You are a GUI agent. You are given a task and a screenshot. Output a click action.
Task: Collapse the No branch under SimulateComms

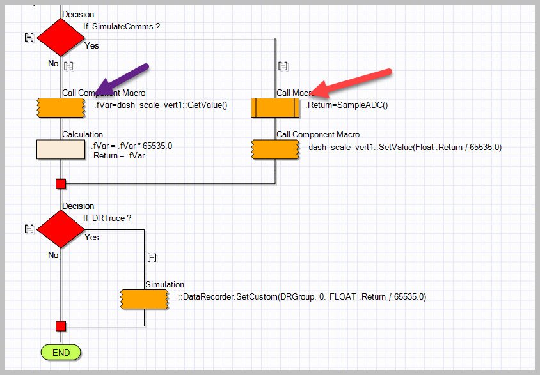coord(68,66)
